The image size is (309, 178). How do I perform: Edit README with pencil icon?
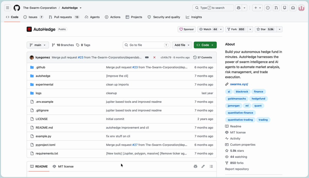click(203, 166)
